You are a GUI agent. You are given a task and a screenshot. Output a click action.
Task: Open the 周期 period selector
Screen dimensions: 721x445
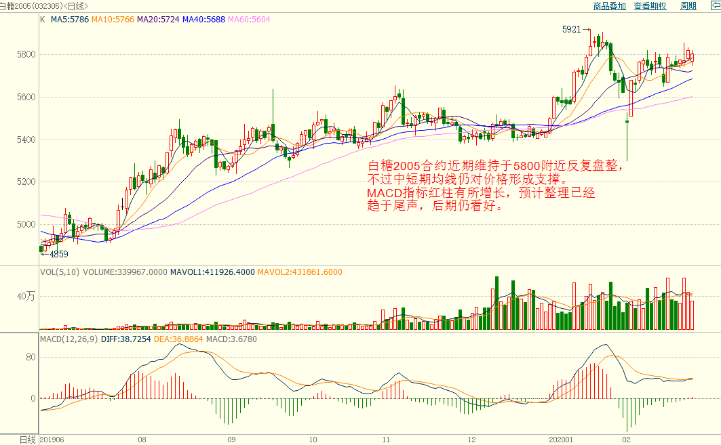pyautogui.click(x=688, y=6)
